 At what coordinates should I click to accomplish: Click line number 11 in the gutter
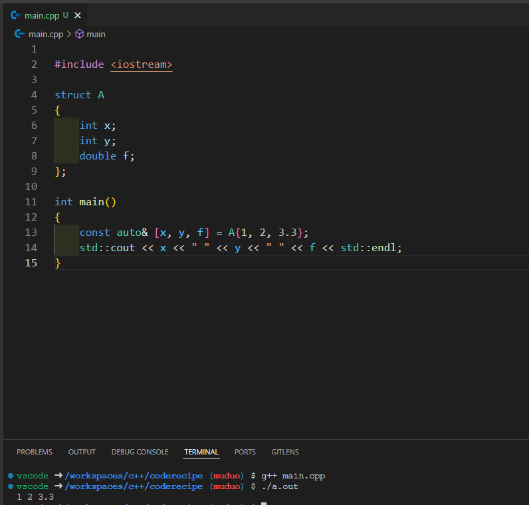(31, 202)
